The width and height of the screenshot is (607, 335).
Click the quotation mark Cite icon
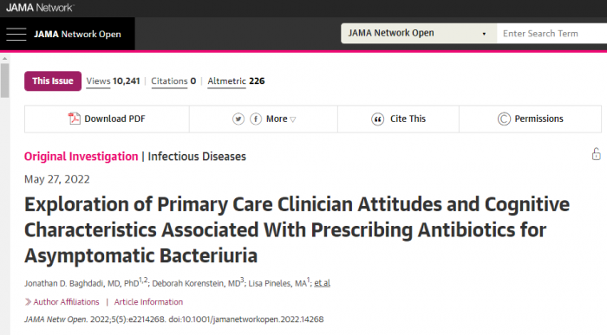(x=377, y=119)
